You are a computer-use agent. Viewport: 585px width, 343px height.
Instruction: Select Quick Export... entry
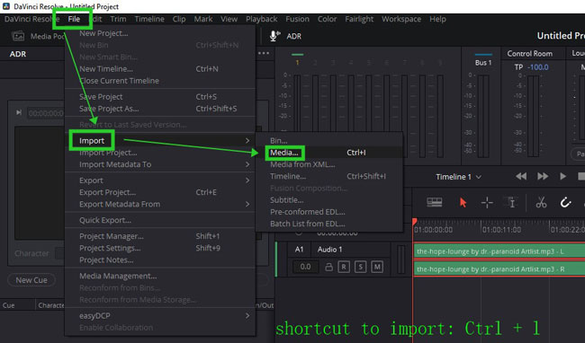click(160, 220)
